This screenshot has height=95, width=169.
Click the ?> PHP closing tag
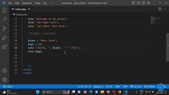(x=29, y=66)
